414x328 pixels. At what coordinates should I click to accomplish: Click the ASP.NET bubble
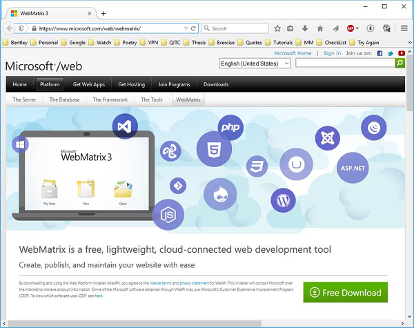[353, 168]
